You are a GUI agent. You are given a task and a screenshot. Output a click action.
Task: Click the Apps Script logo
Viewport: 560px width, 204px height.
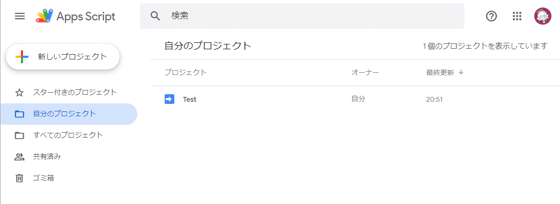pyautogui.click(x=45, y=16)
